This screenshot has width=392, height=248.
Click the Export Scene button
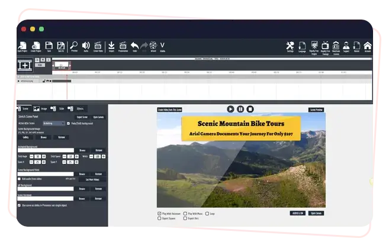82,117
